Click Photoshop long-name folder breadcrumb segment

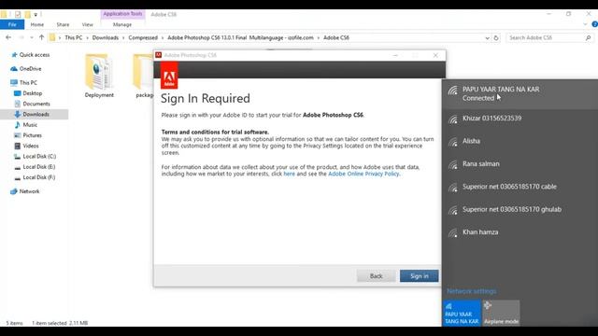(240, 37)
